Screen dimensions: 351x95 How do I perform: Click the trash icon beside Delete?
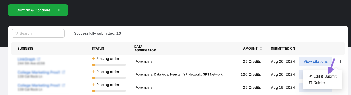[311, 83]
